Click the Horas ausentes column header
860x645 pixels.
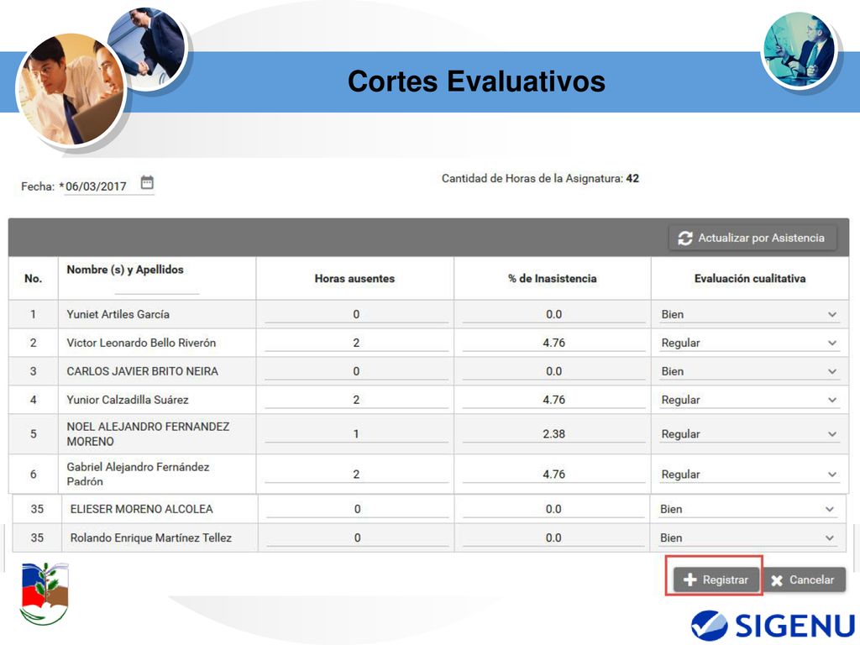[355, 279]
